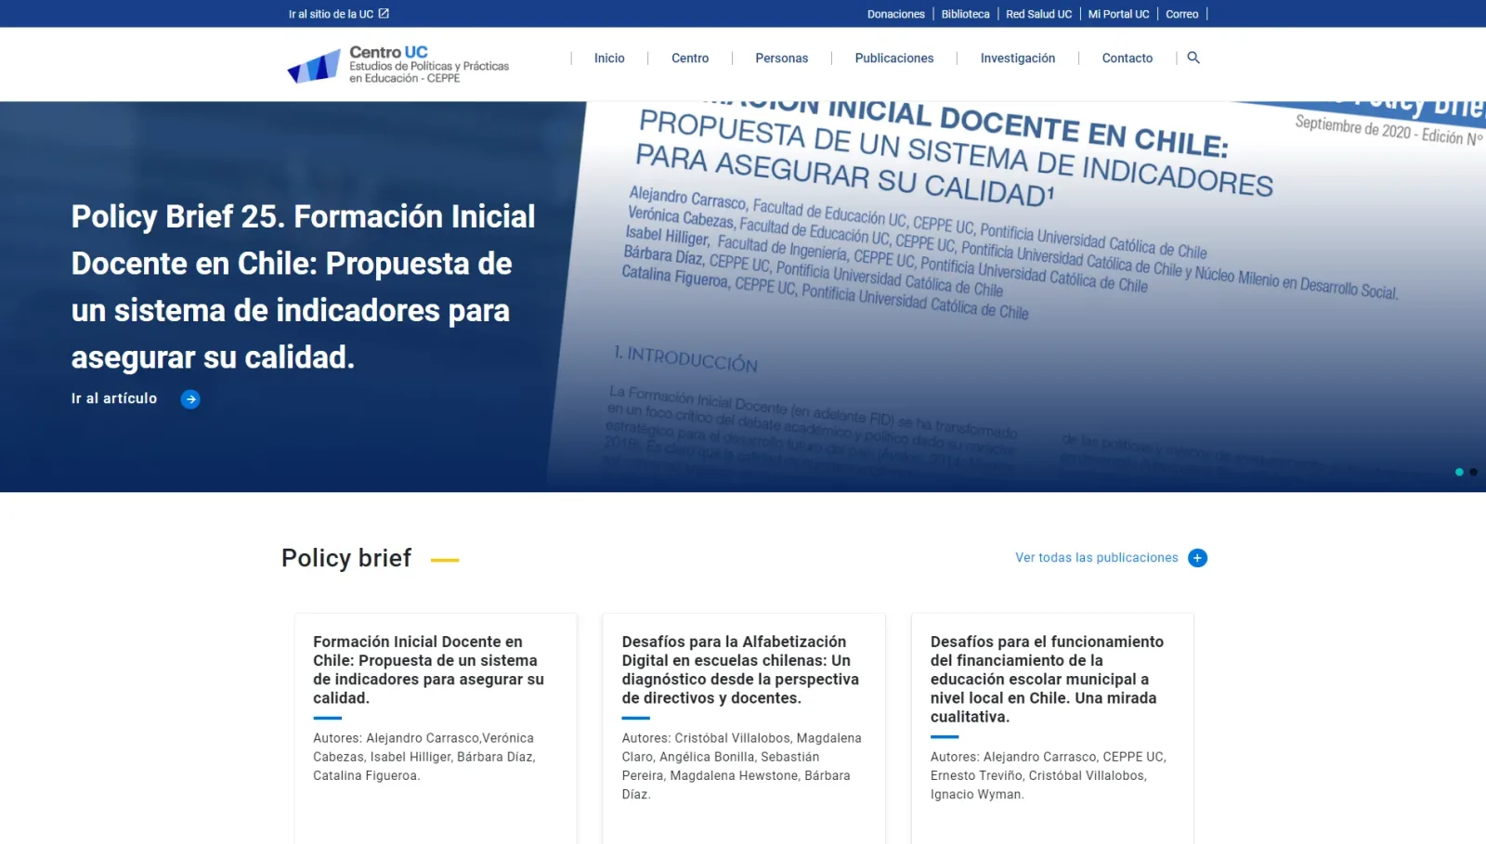Viewport: 1486px width, 844px height.
Task: Open the Inicio menu item
Action: (609, 58)
